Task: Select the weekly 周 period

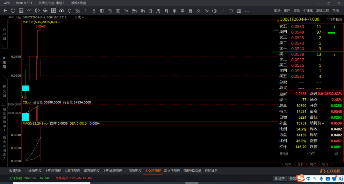Action: pyautogui.click(x=158, y=11)
